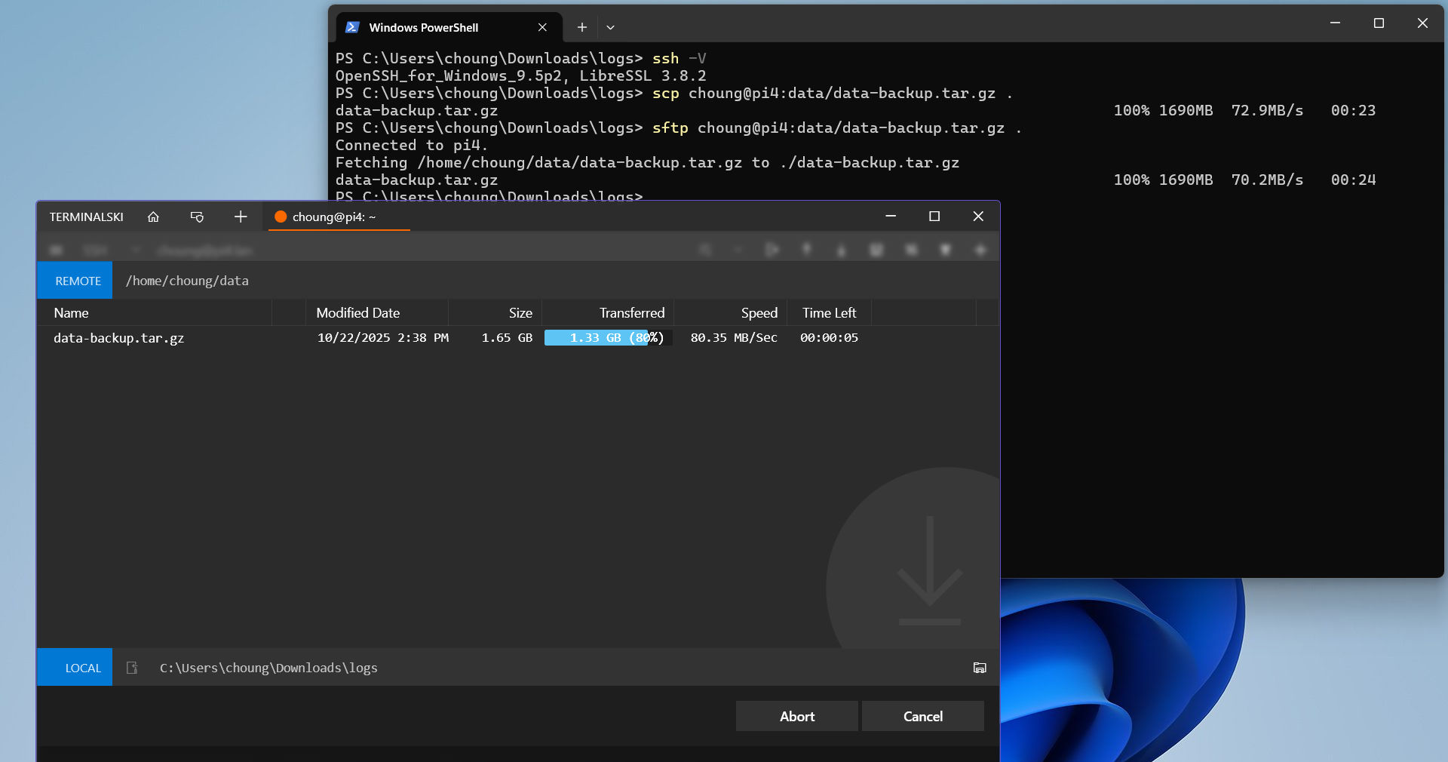Image resolution: width=1448 pixels, height=762 pixels.
Task: Click the sessions icon next to home
Action: (x=197, y=217)
